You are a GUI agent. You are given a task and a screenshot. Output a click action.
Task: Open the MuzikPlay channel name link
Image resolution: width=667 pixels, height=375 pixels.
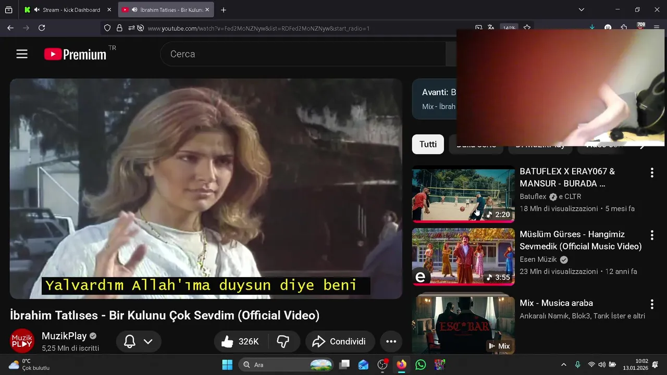coord(64,336)
